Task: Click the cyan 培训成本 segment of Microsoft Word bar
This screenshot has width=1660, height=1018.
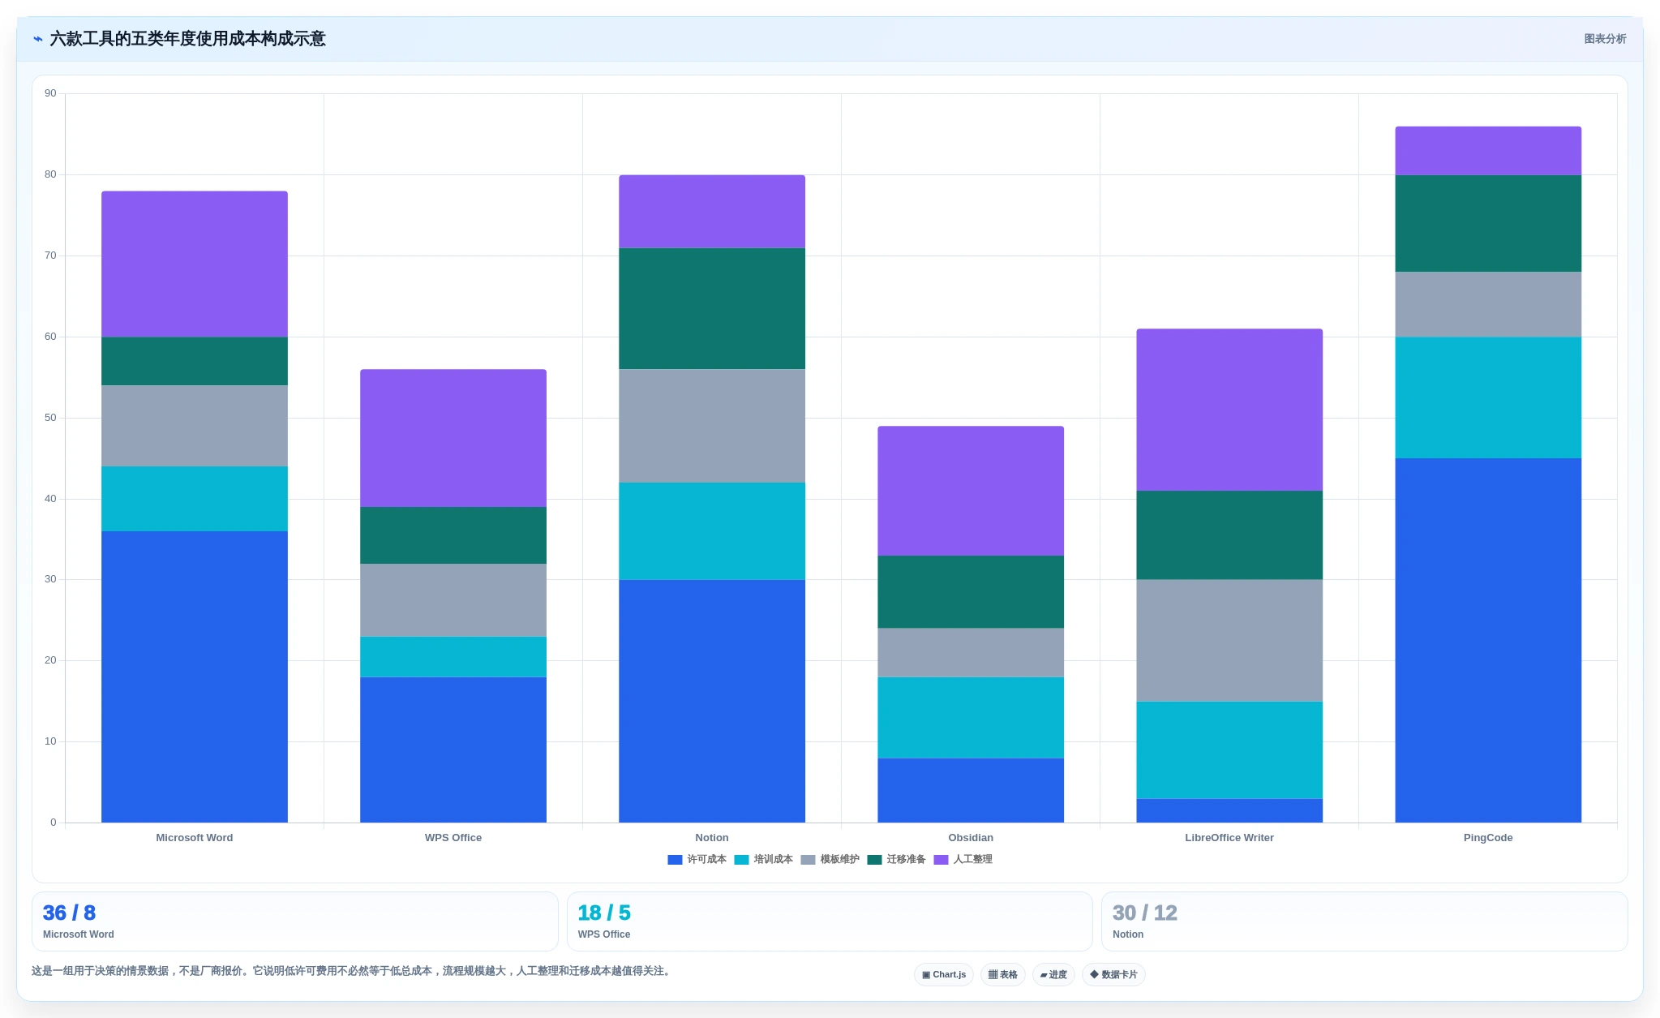Action: pos(195,499)
